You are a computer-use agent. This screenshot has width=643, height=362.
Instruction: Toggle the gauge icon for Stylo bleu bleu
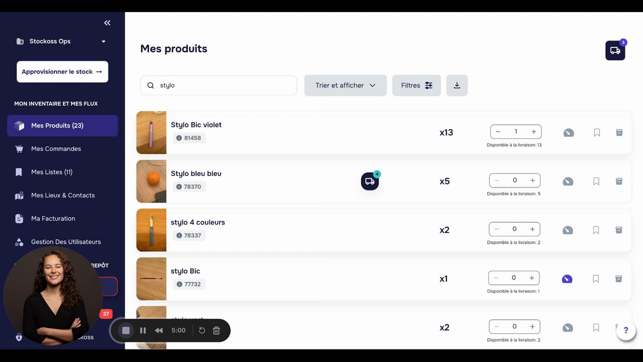click(x=568, y=182)
